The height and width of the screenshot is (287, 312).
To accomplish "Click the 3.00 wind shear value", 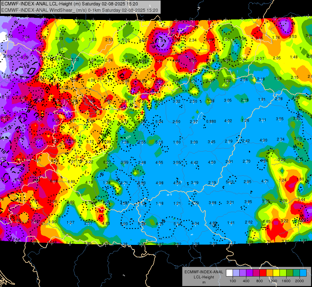I will [194, 142].
